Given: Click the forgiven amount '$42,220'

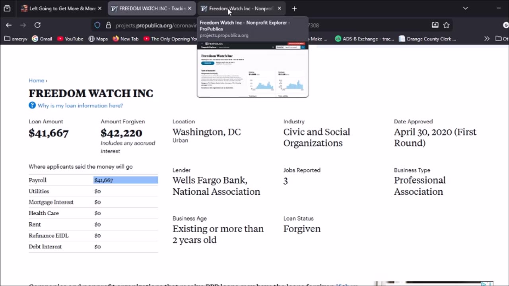Looking at the screenshot, I should [x=121, y=133].
